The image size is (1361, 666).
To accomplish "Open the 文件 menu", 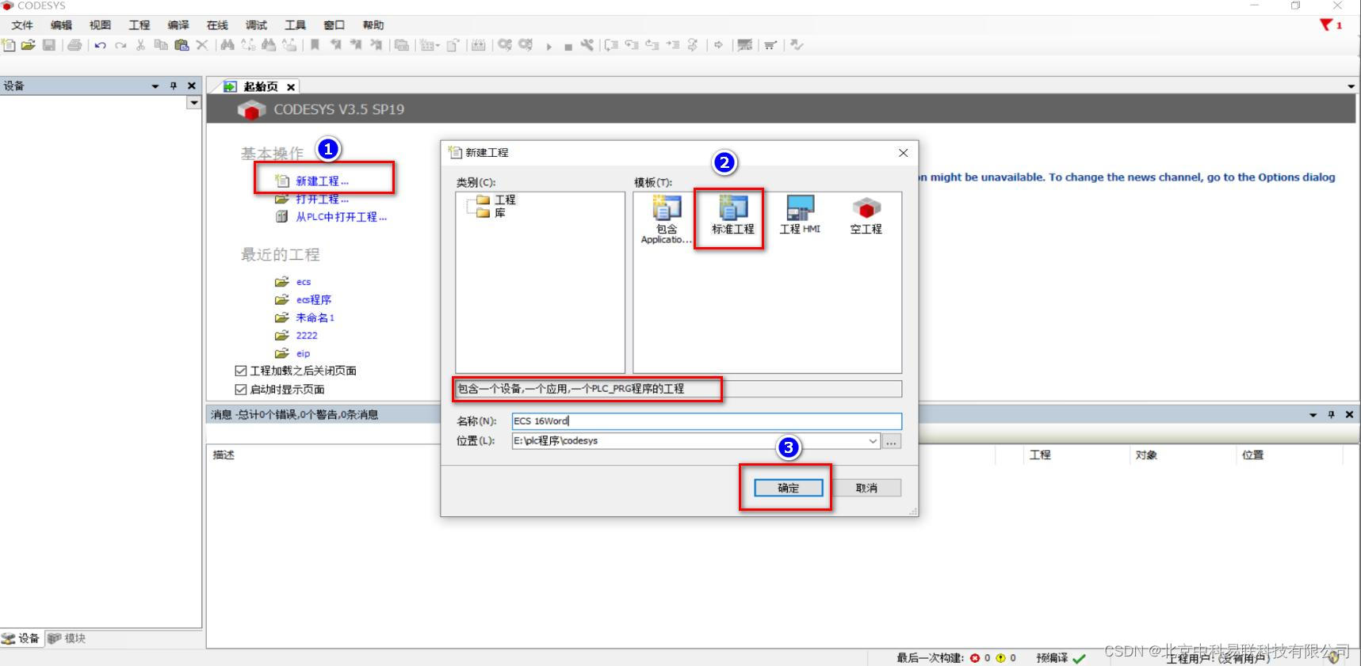I will pos(22,25).
